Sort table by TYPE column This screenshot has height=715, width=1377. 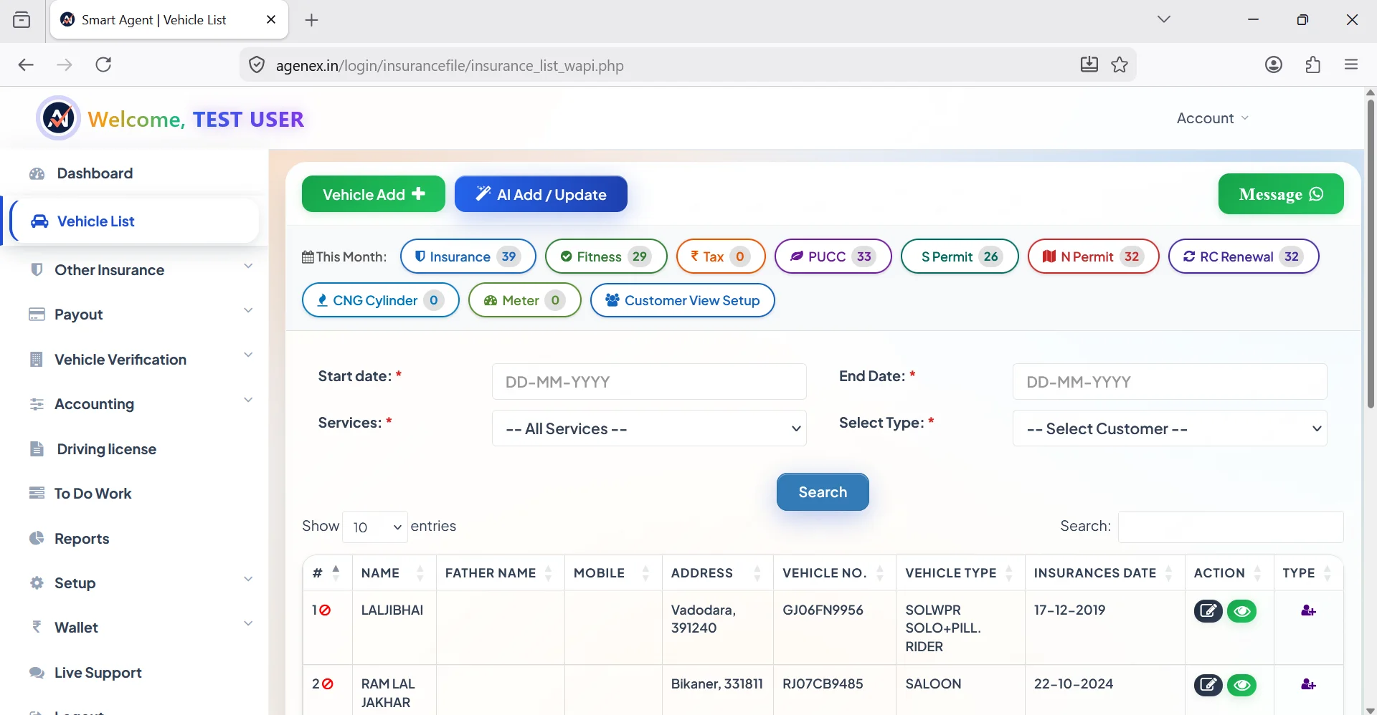tap(1308, 573)
